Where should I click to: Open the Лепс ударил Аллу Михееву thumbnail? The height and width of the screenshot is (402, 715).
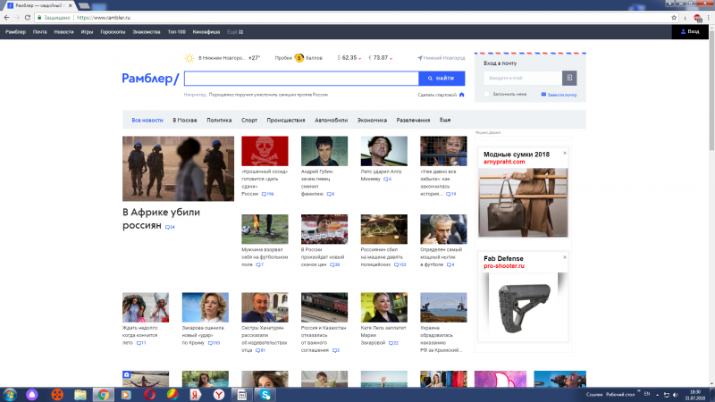coord(384,151)
